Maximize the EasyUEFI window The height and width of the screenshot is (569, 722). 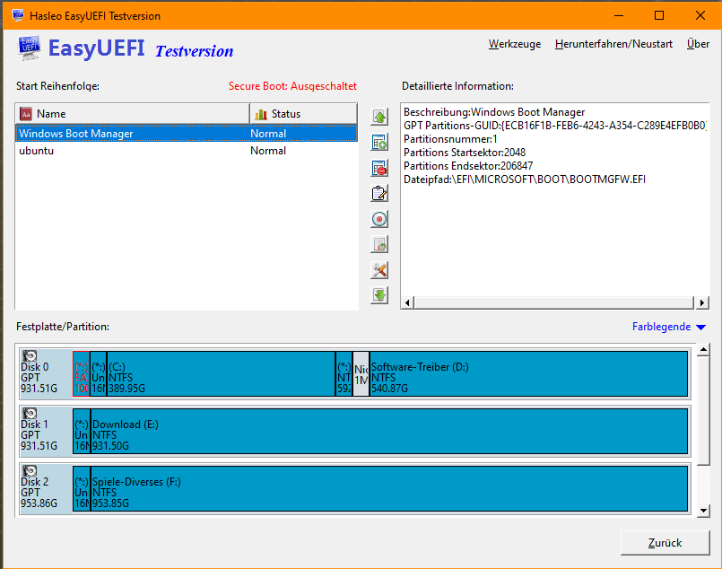point(659,15)
